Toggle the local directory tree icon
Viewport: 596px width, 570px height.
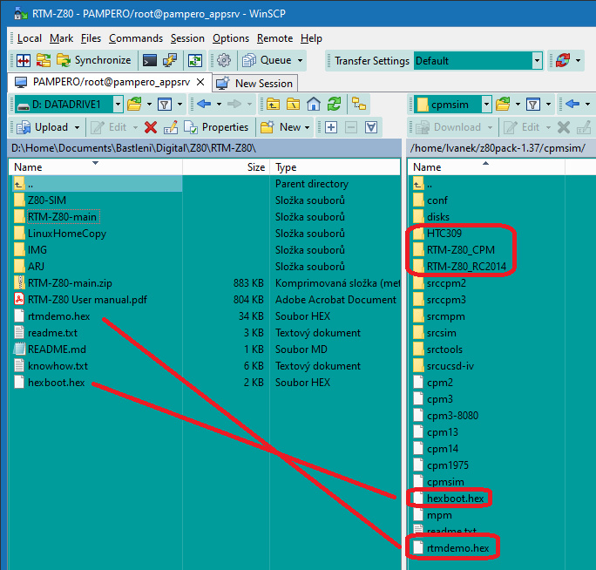tap(359, 105)
